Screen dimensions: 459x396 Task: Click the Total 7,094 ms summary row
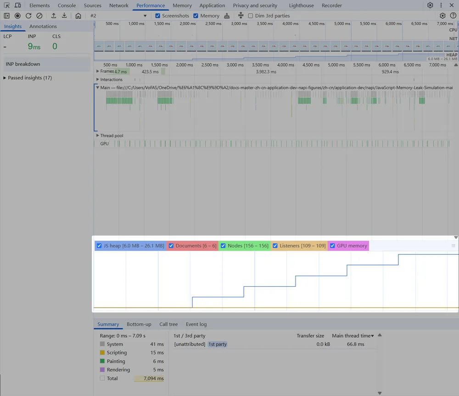click(x=132, y=379)
